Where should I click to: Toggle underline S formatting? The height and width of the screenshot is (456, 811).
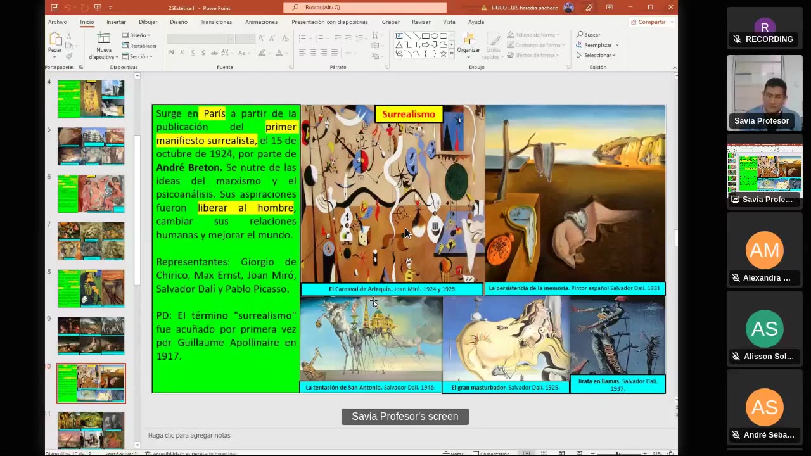[x=192, y=53]
